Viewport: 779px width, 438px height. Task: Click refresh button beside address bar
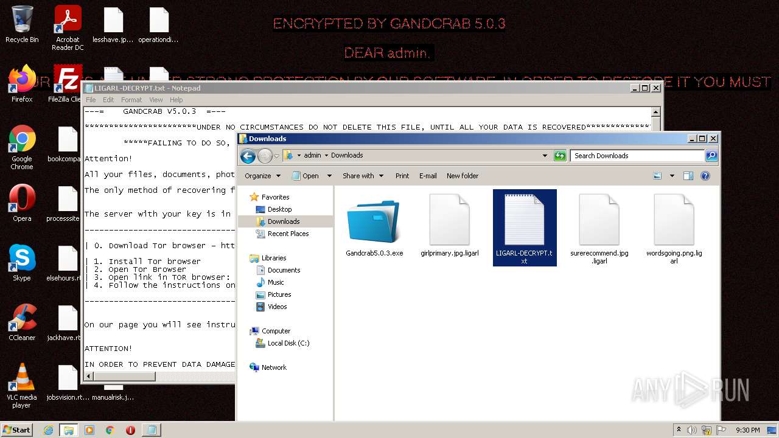[x=560, y=156]
